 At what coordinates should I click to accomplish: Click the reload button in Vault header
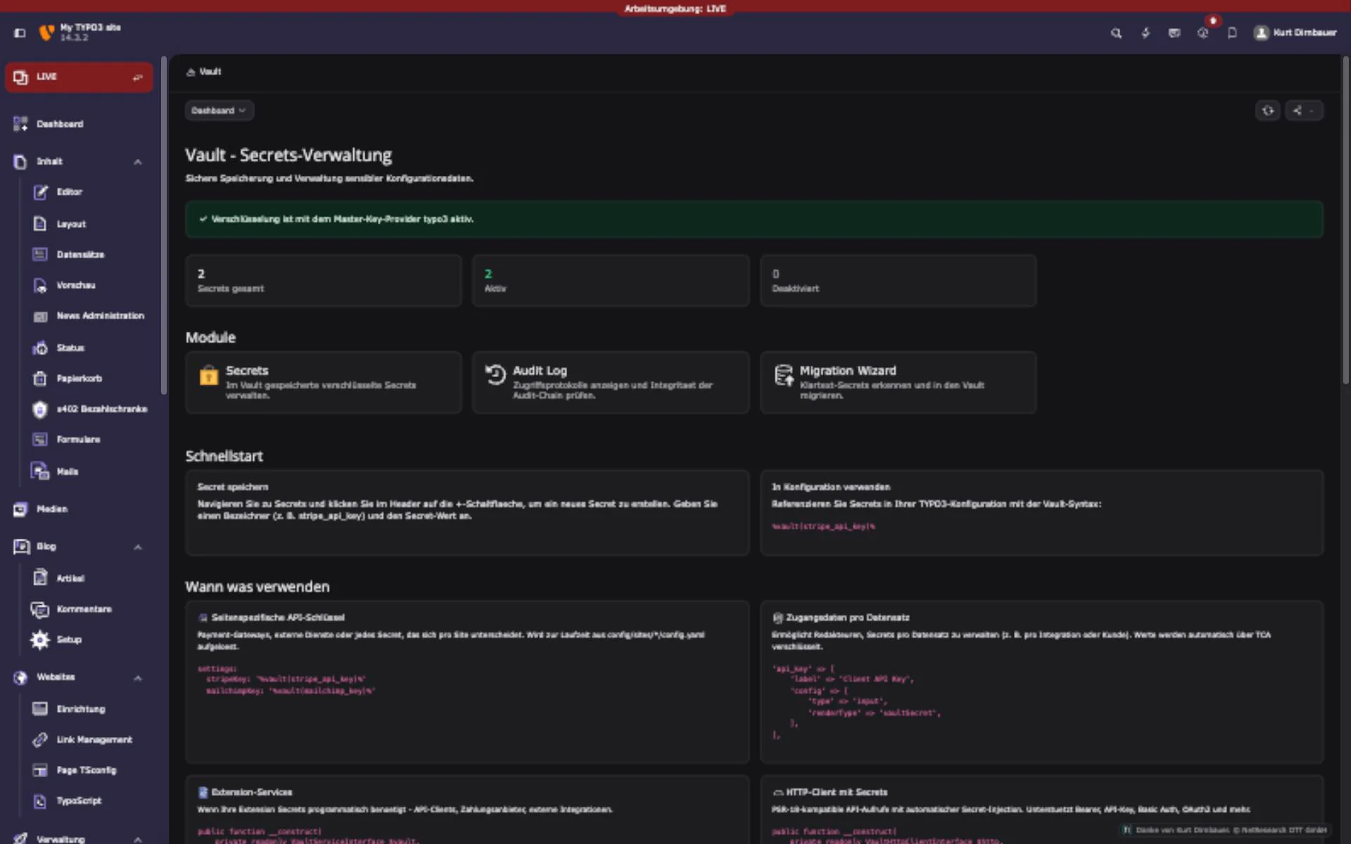coord(1268,110)
